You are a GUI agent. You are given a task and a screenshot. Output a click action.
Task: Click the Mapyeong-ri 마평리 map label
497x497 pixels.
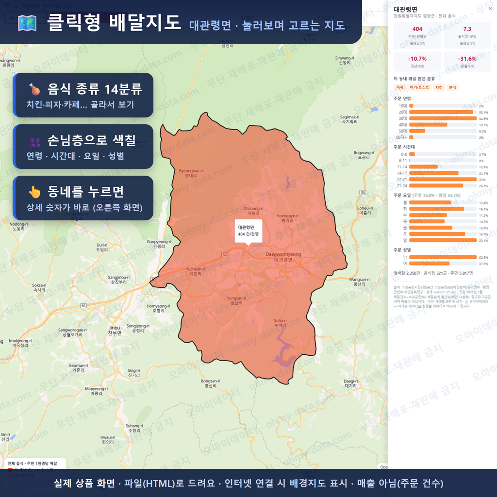coord(96,391)
